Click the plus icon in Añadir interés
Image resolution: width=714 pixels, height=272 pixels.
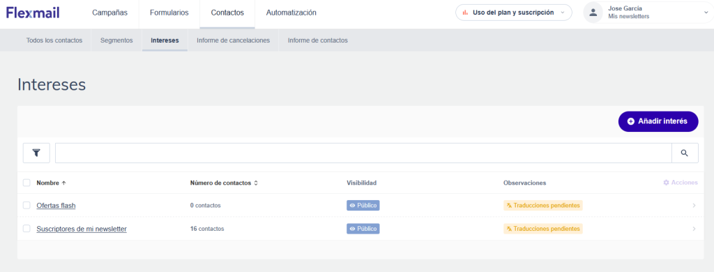point(630,121)
